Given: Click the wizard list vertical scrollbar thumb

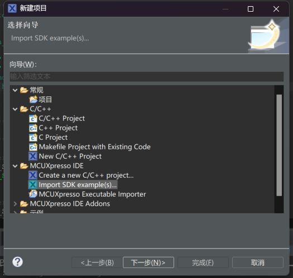Looking at the screenshot, I should (x=279, y=145).
